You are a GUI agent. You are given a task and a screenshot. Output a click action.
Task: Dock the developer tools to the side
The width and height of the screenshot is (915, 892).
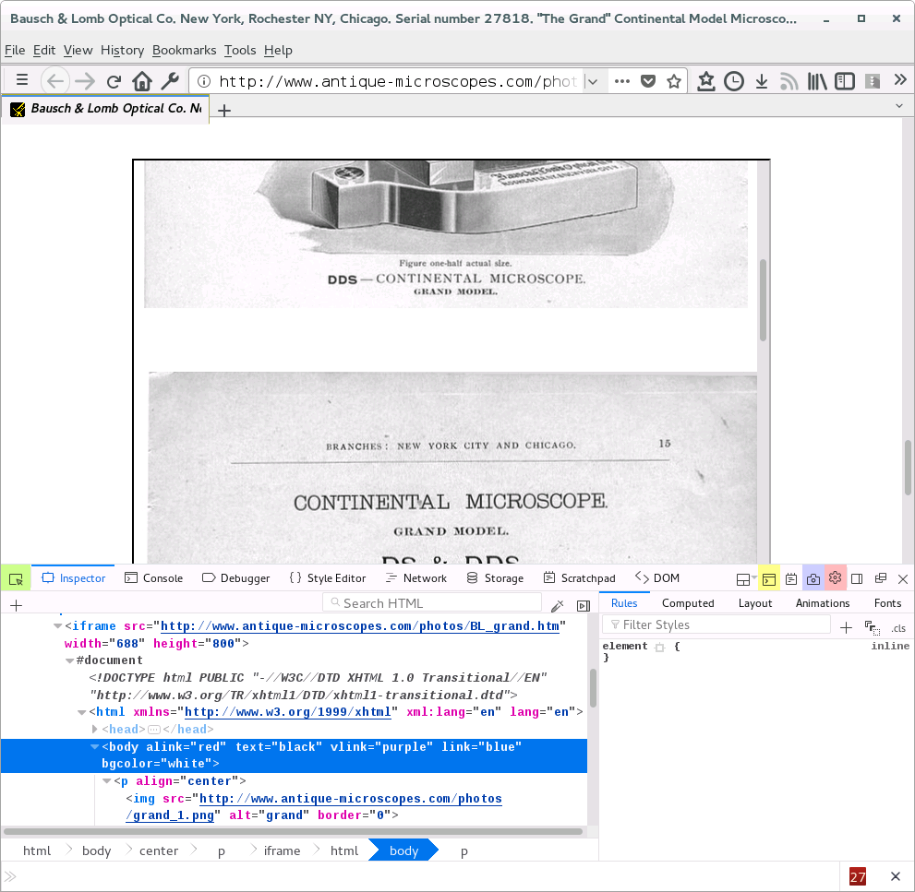pos(857,577)
